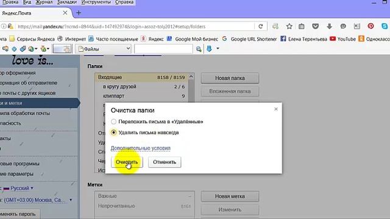This screenshot has width=390, height=219.
Task: Open Google URL Shortener bookmark
Action: [x=249, y=39]
